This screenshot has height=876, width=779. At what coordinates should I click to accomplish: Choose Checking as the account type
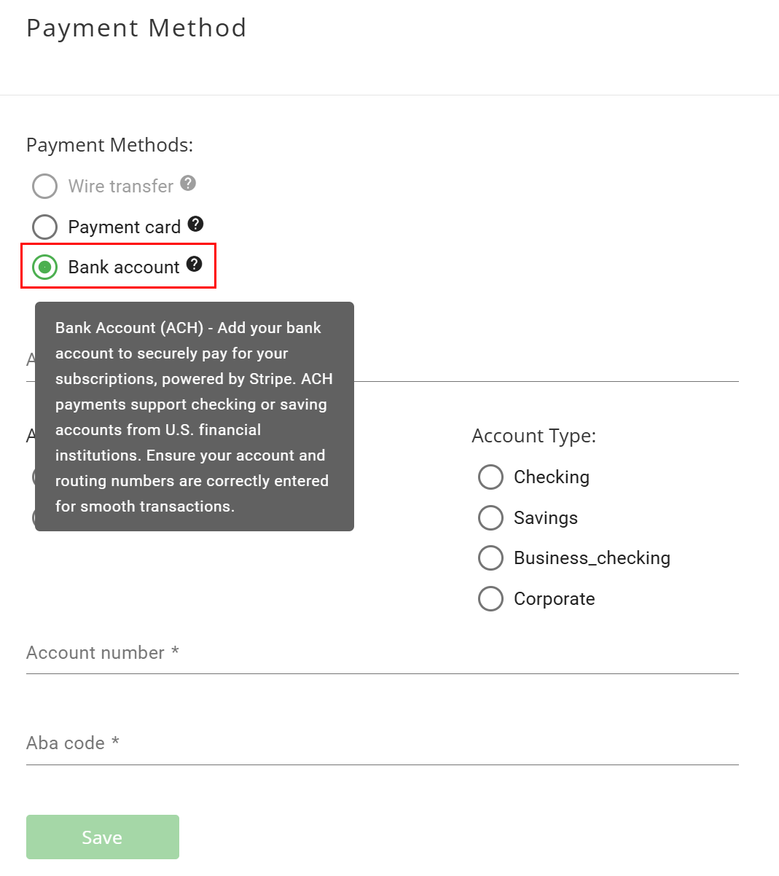click(x=490, y=477)
